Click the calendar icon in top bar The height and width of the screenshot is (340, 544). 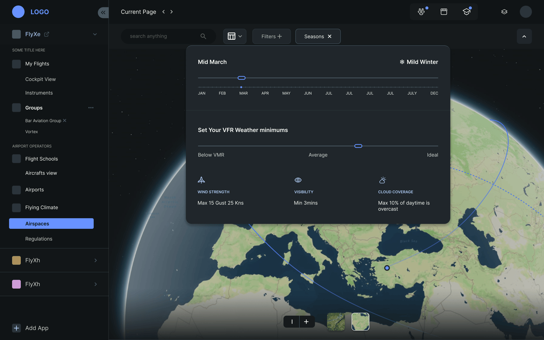pyautogui.click(x=444, y=12)
